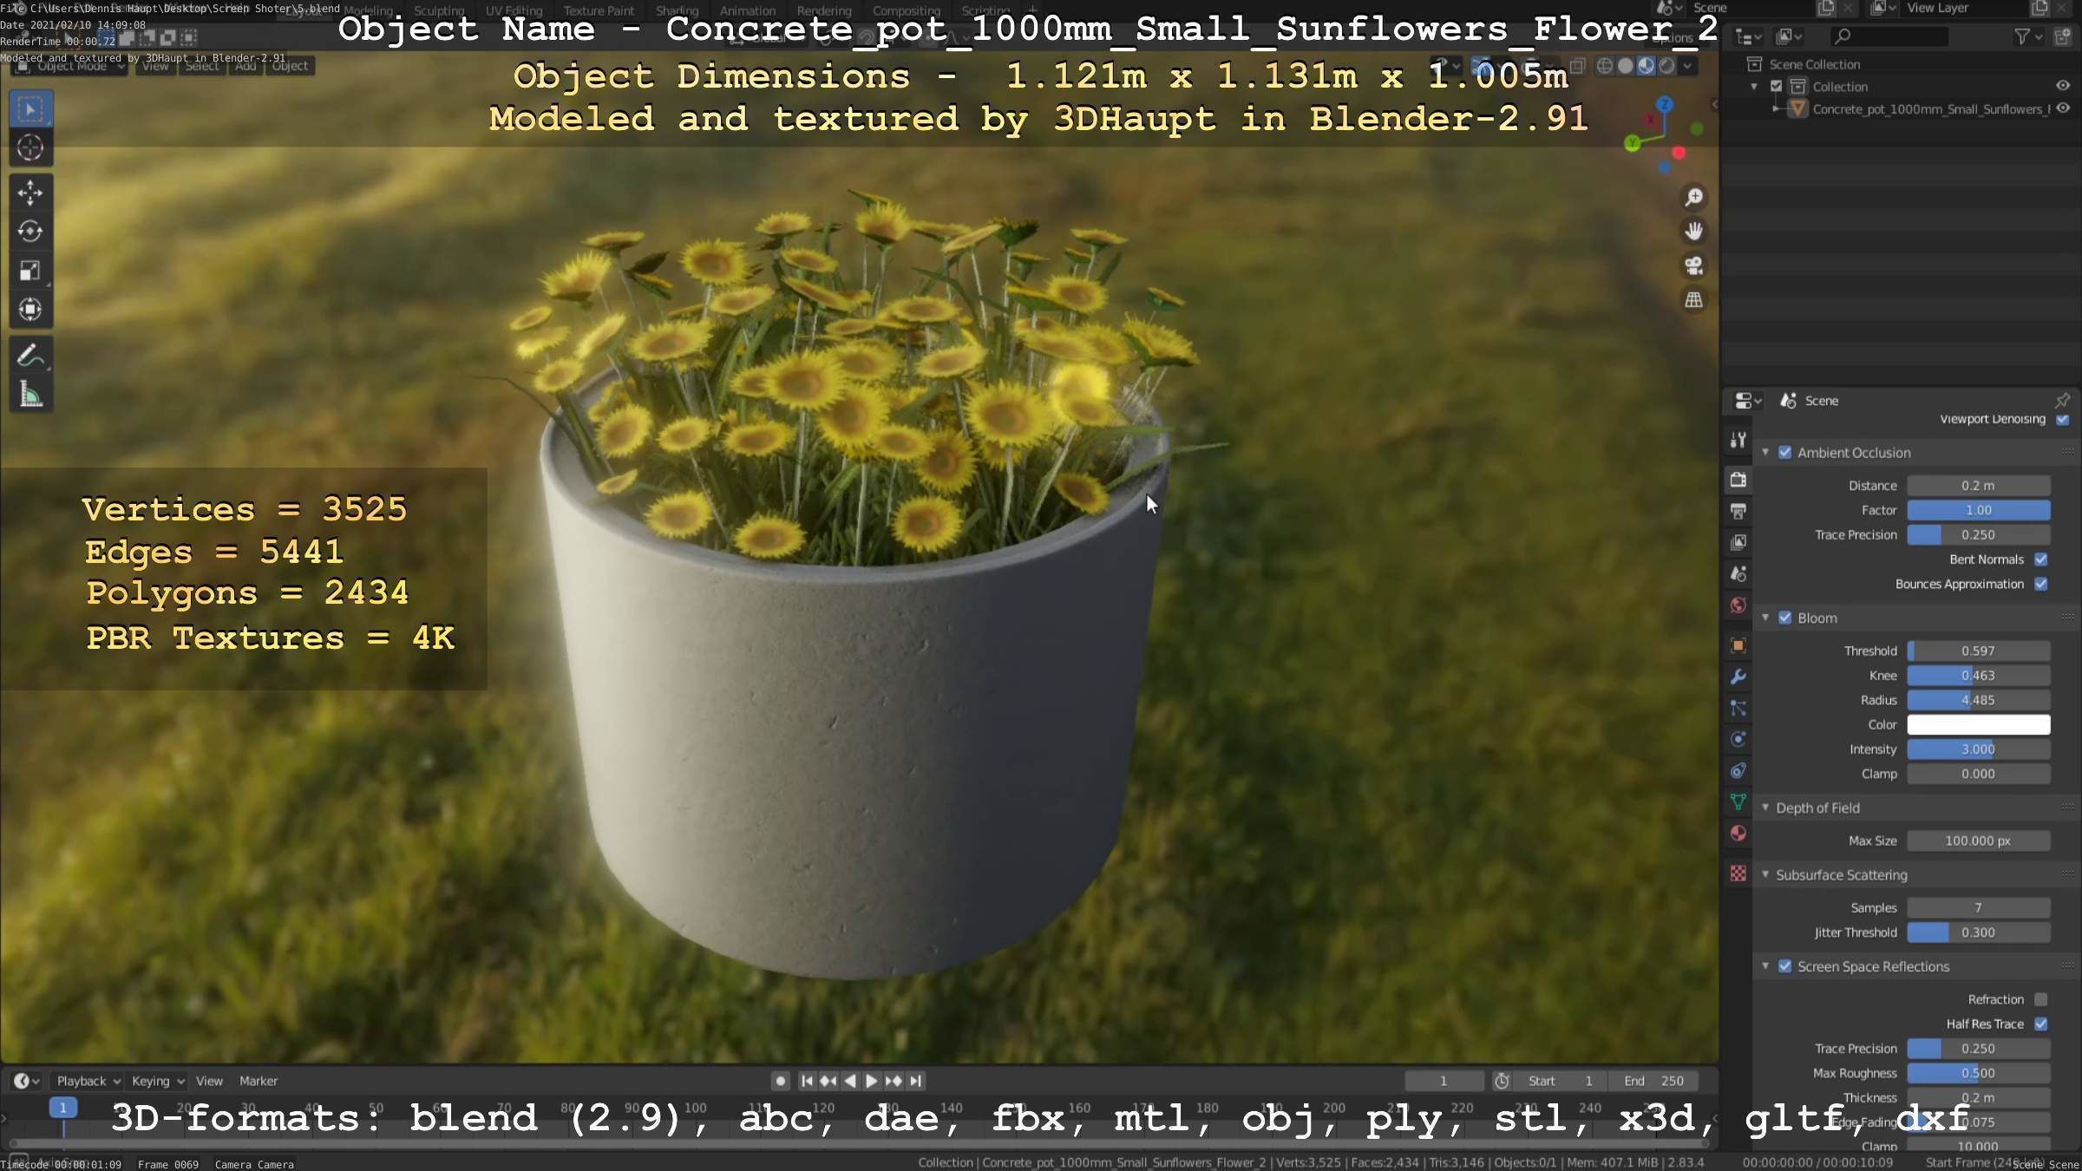Select the Measure ruler tool

click(30, 395)
